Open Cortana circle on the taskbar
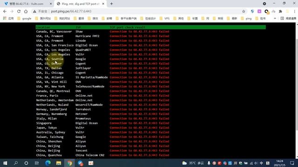The width and height of the screenshot is (298, 167). click(x=26, y=163)
